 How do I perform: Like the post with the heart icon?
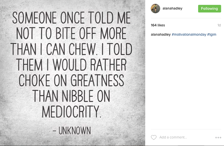click(x=154, y=137)
